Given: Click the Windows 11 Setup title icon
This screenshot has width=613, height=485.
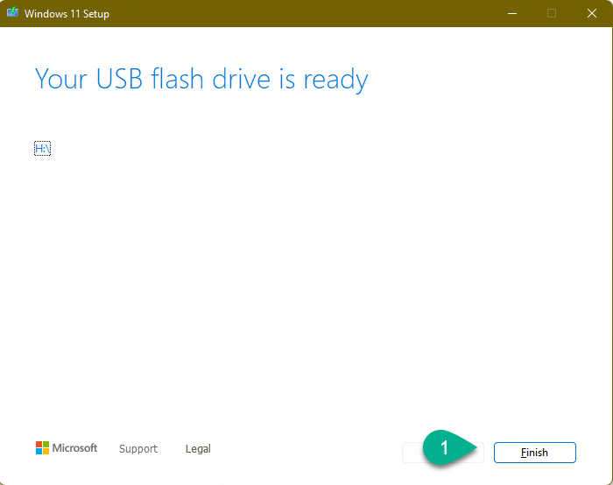Looking at the screenshot, I should [12, 12].
